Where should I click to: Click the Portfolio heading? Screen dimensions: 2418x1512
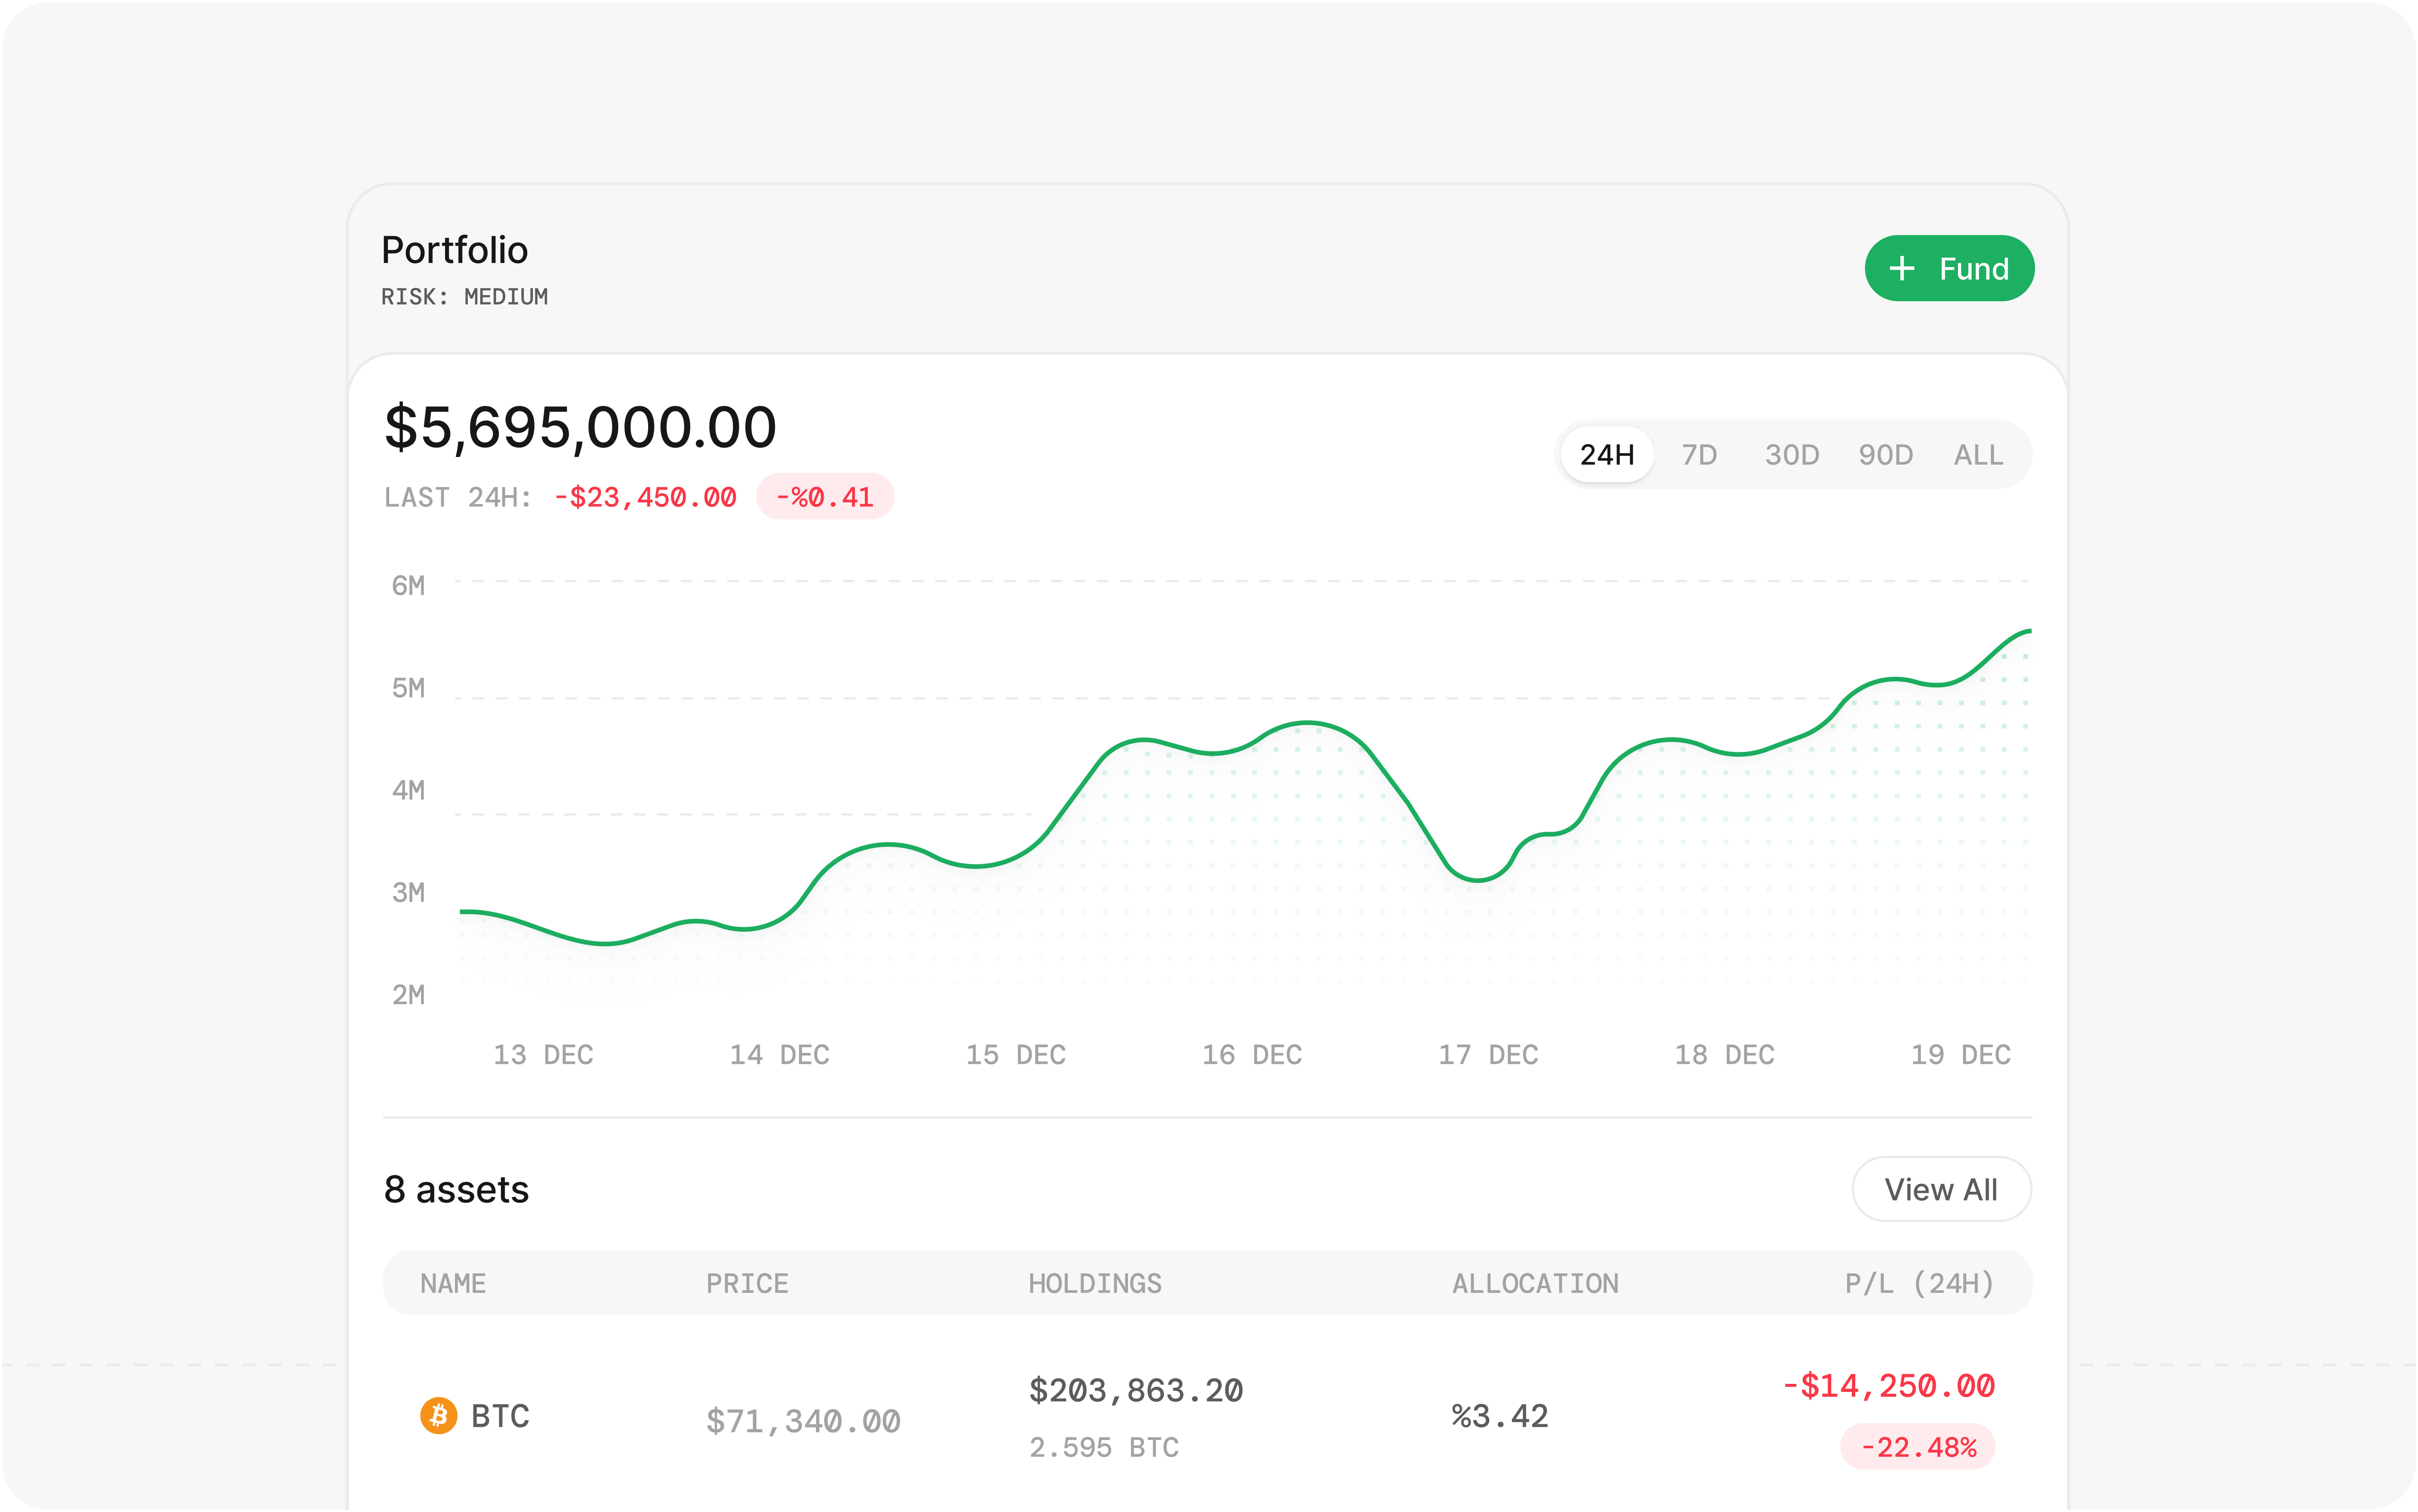(x=454, y=250)
